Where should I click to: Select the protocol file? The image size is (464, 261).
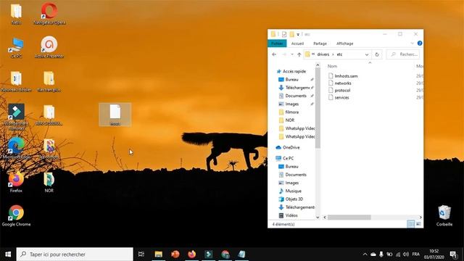pyautogui.click(x=339, y=90)
